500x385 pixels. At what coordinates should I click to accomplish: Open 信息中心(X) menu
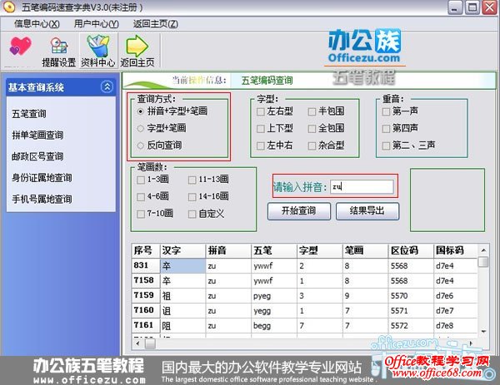[37, 24]
